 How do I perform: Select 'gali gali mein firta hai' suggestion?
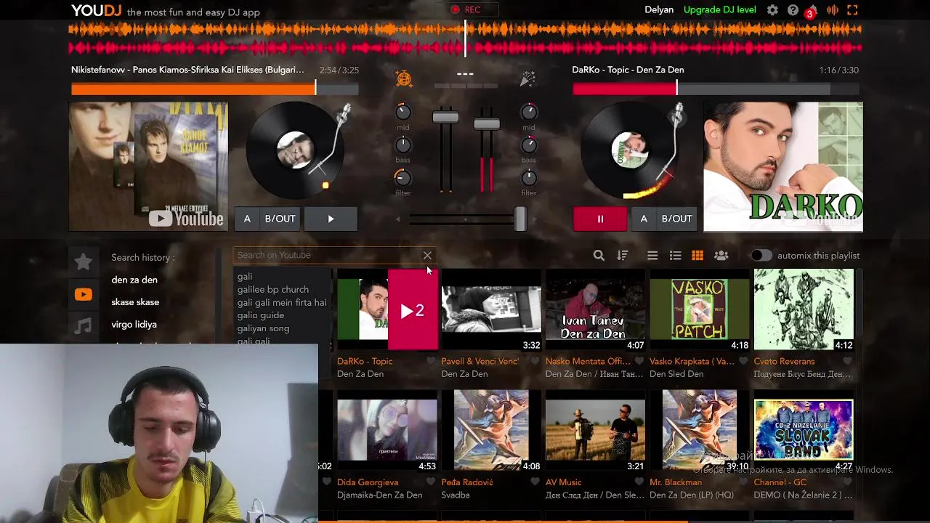click(282, 302)
